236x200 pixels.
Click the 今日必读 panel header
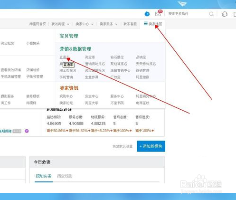point(97,162)
